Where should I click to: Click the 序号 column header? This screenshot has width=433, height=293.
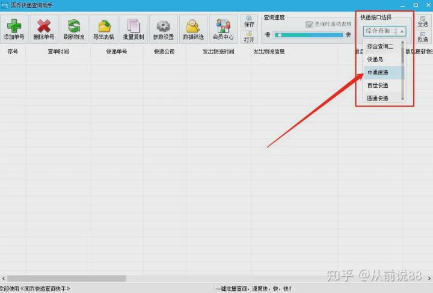click(13, 52)
